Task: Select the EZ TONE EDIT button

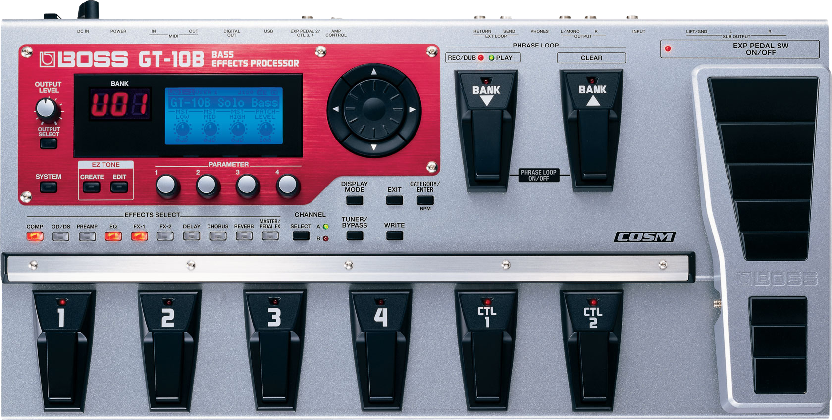Action: click(119, 187)
